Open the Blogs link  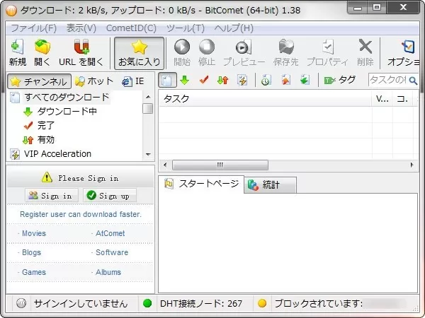point(31,252)
